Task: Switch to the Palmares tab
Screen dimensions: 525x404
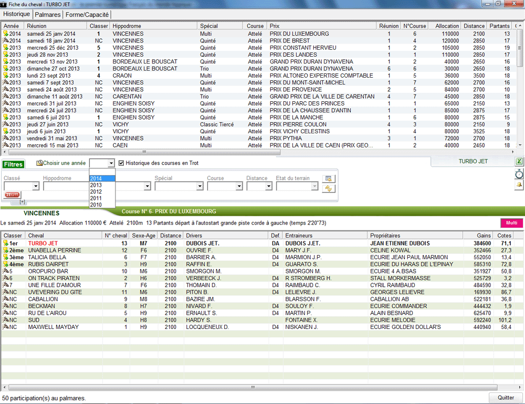Action: [x=48, y=15]
